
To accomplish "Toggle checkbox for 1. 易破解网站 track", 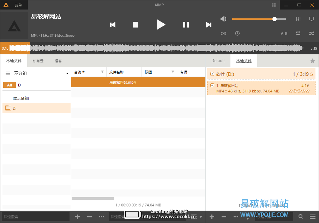I will (212, 85).
